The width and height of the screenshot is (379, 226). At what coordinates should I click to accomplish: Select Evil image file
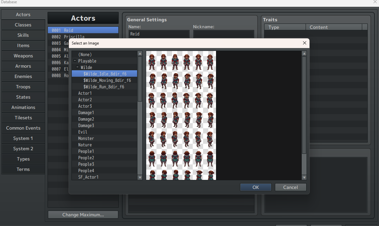pos(104,132)
